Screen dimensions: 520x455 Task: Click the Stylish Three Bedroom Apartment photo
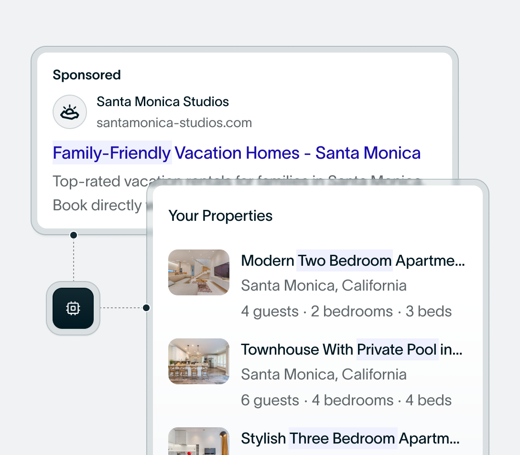[199, 442]
